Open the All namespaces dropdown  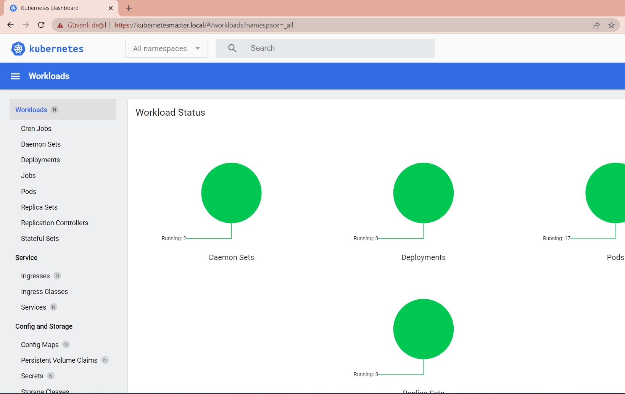pos(166,48)
